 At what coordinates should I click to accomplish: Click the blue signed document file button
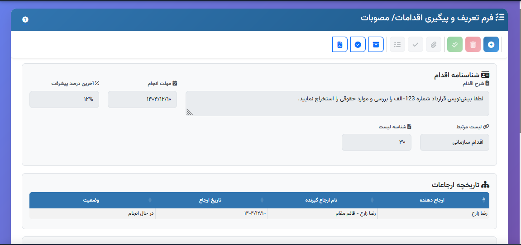point(340,44)
